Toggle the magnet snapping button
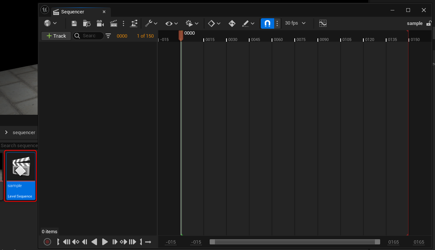 [267, 23]
